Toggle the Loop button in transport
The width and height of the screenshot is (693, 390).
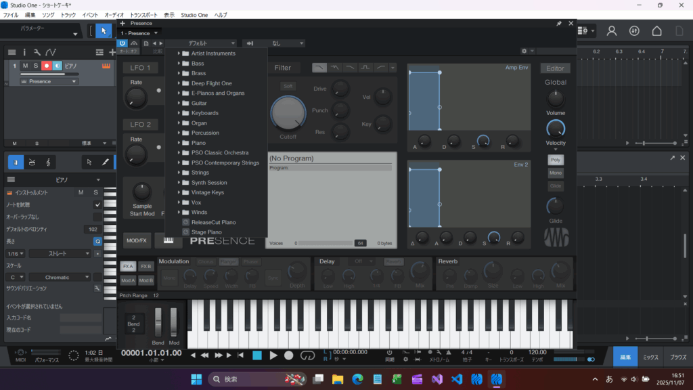coord(308,355)
